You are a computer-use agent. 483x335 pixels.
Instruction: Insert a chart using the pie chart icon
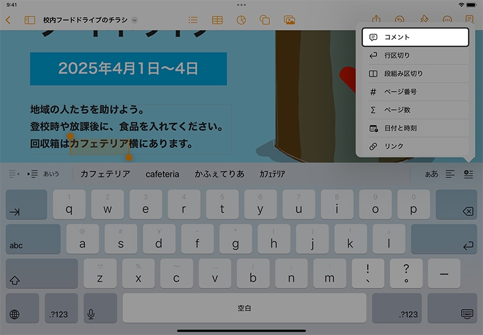[241, 20]
